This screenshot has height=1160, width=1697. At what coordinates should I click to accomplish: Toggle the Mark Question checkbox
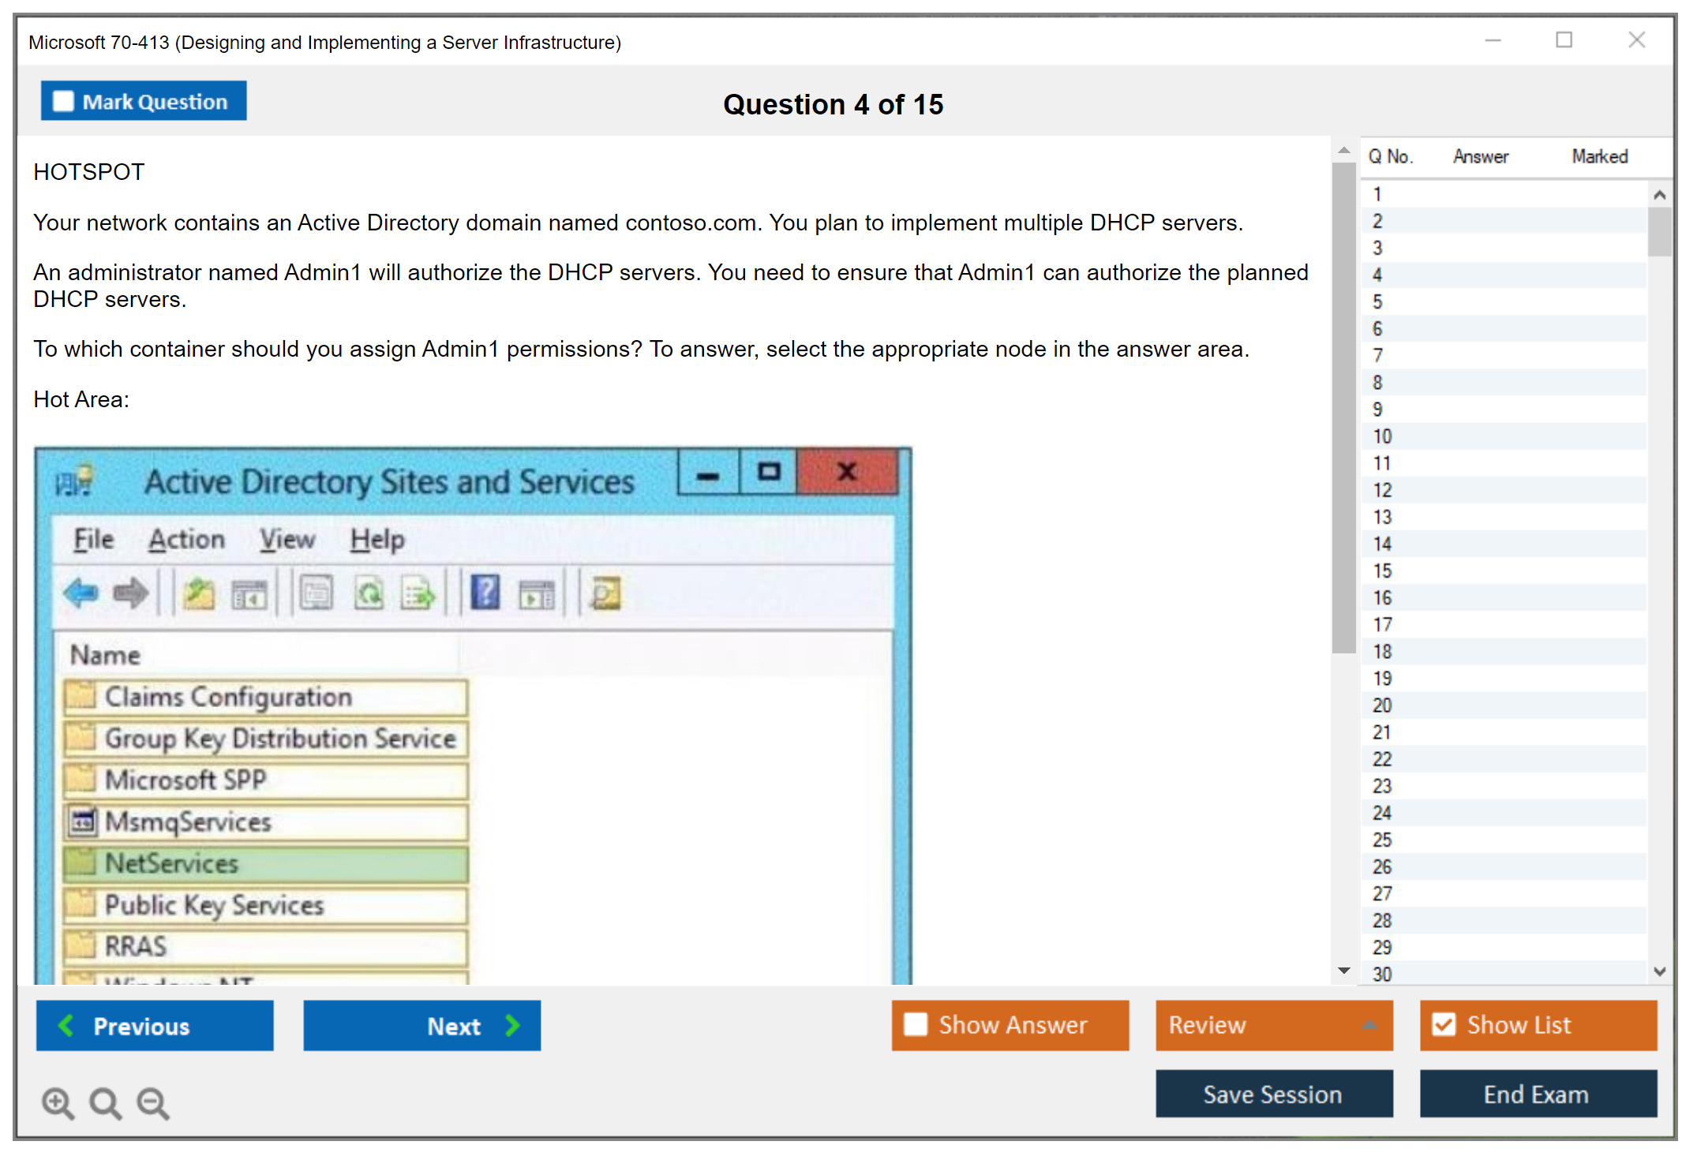pos(63,101)
